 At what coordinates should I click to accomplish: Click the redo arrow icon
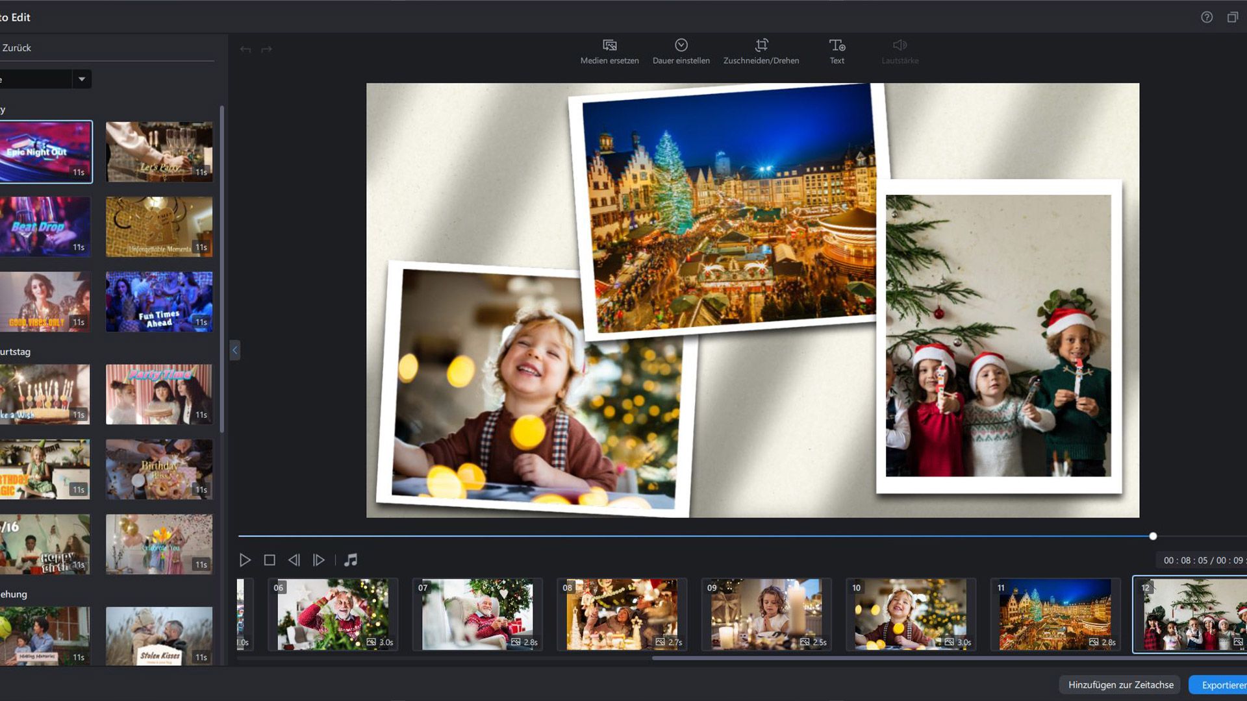click(x=267, y=49)
